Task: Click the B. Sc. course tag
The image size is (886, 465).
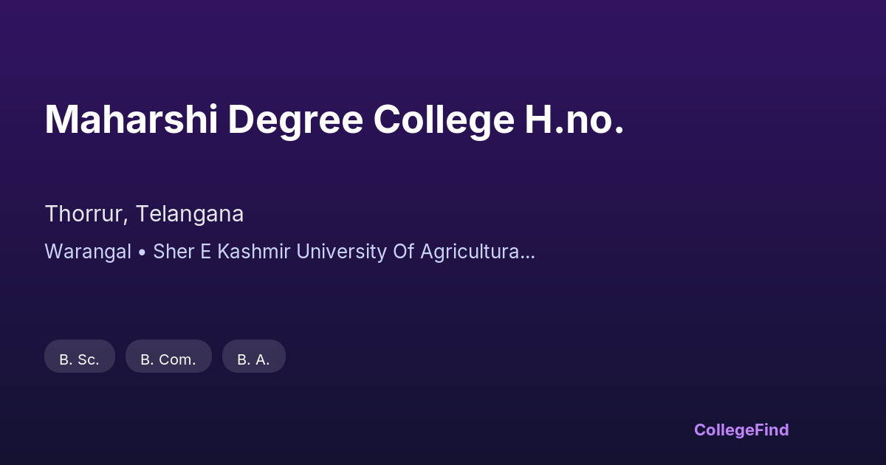Action: click(x=80, y=359)
